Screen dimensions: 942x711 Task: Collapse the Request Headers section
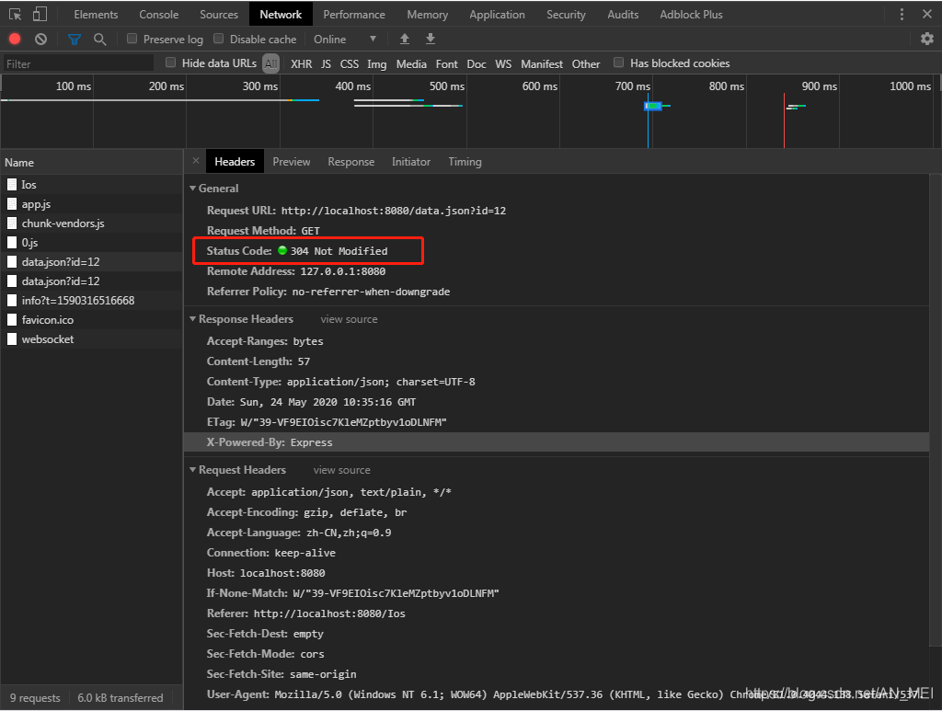(193, 470)
